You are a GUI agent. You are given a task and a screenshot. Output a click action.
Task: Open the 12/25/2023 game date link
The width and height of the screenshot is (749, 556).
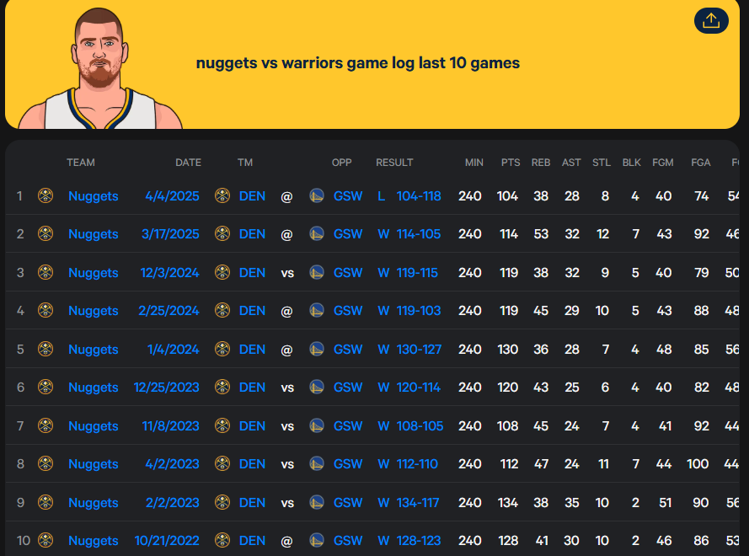[167, 387]
